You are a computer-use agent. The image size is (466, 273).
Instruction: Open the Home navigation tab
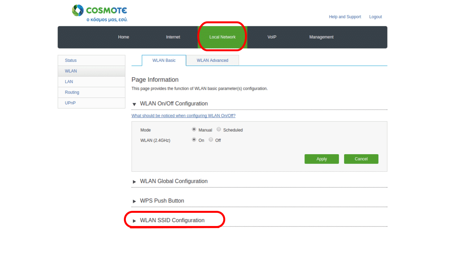coord(123,37)
